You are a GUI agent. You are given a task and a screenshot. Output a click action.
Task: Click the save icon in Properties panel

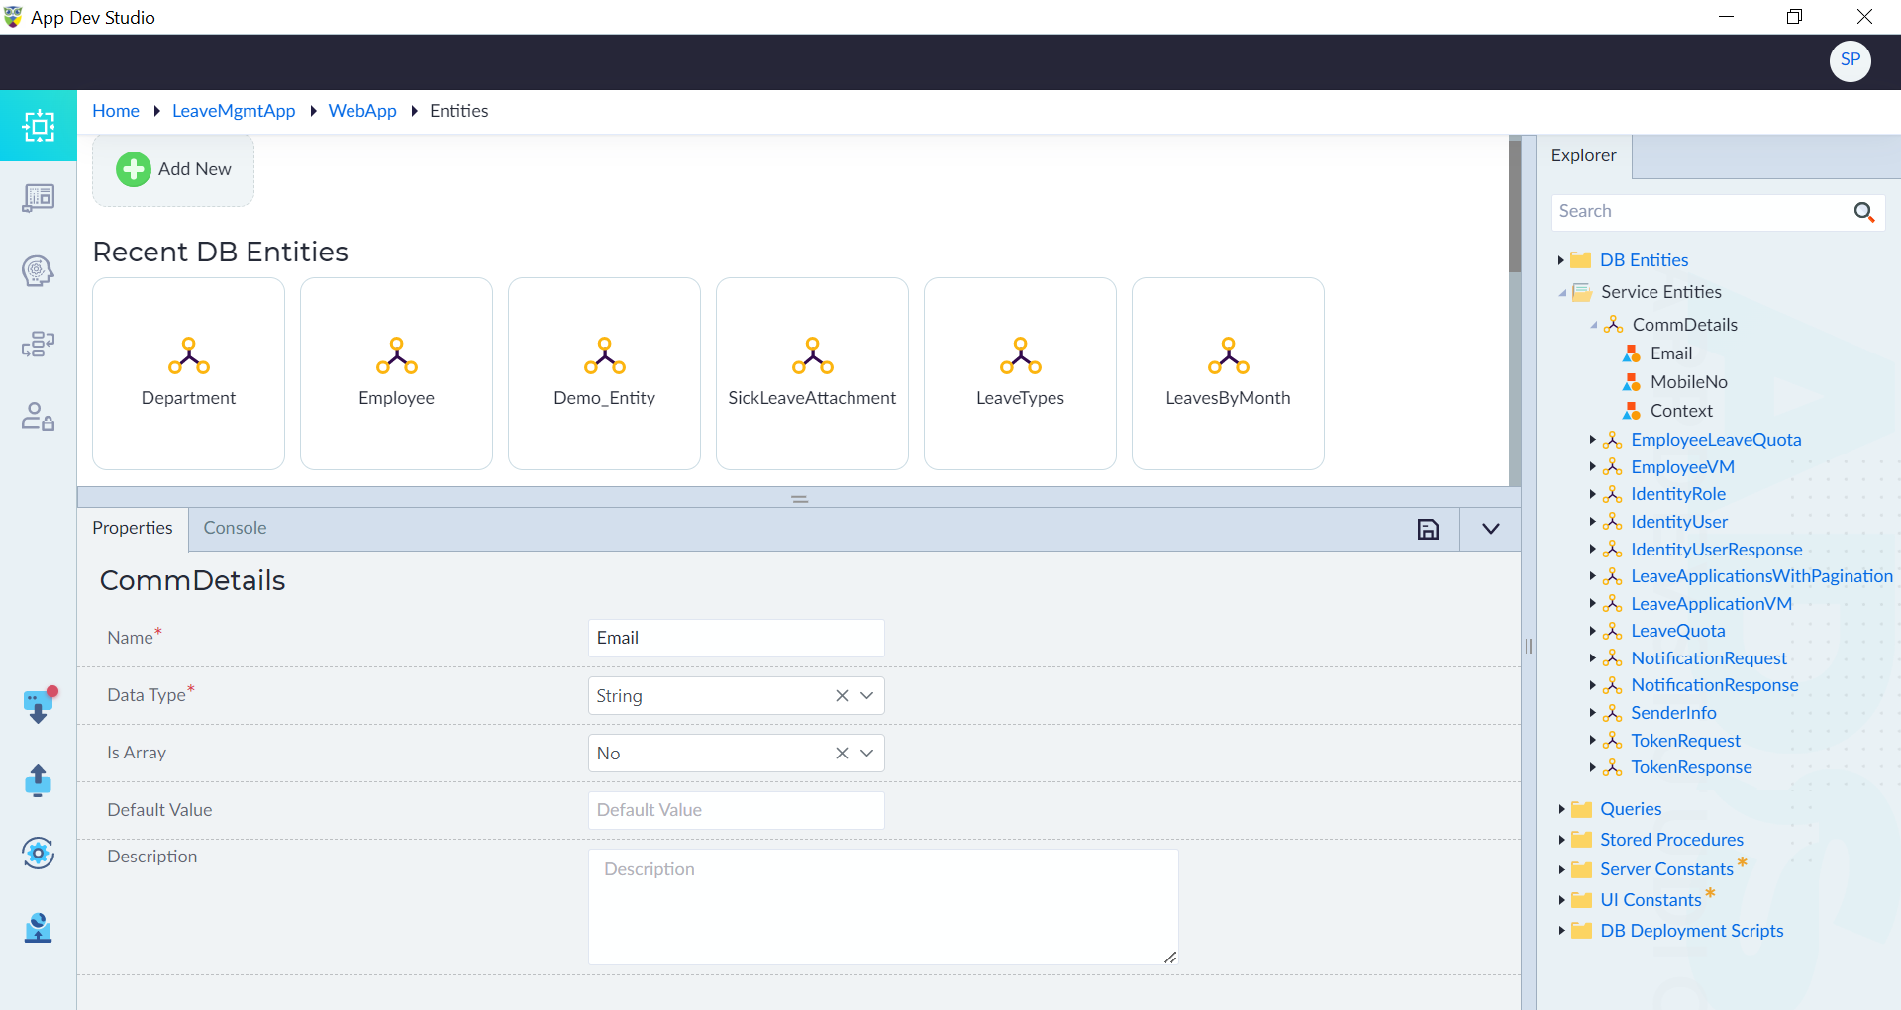point(1428,529)
